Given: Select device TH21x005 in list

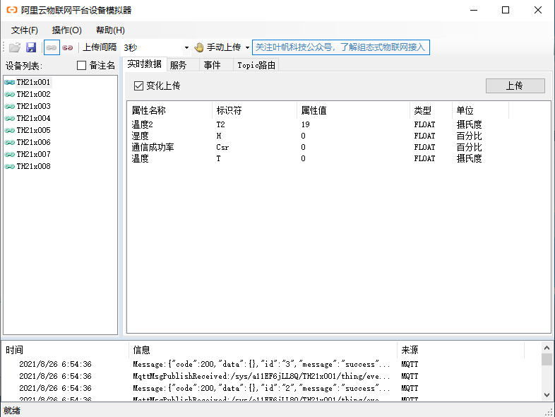Looking at the screenshot, I should (x=33, y=130).
